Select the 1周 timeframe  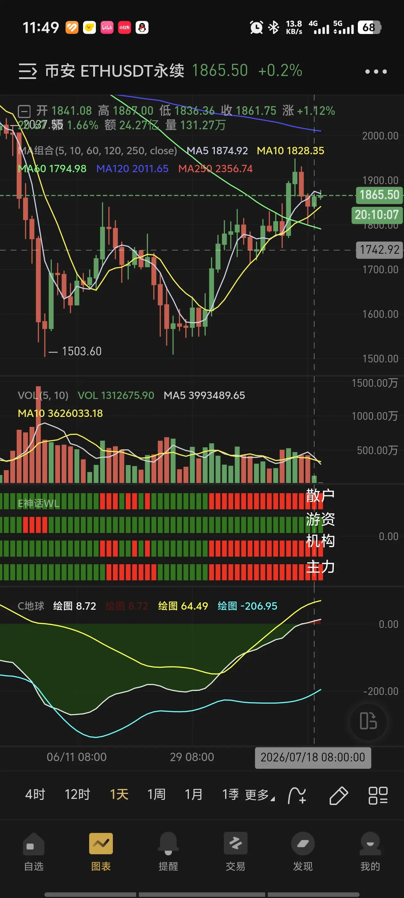tap(156, 794)
